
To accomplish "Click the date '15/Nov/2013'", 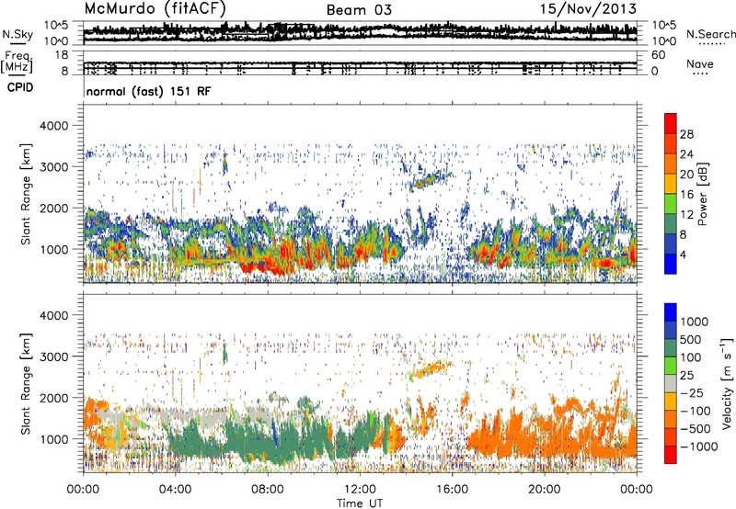I will 588,9.
